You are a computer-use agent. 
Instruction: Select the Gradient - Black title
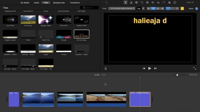82,49
